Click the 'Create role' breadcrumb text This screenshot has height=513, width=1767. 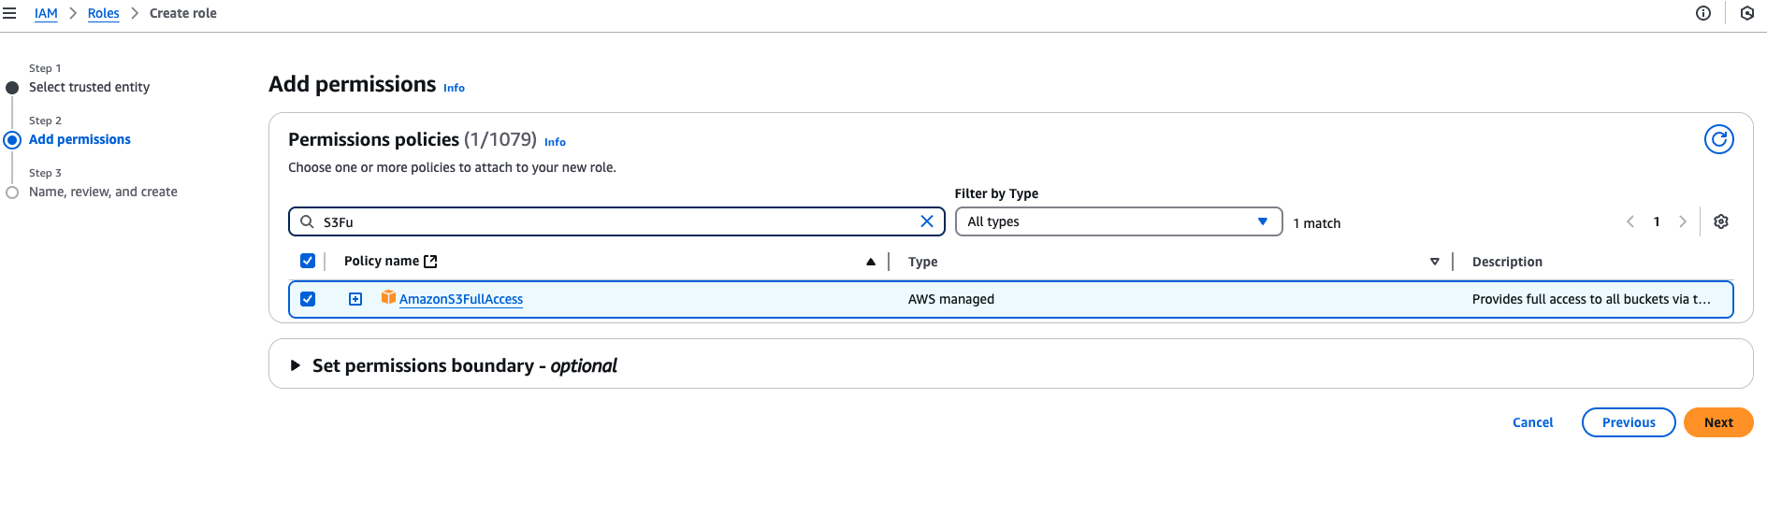(183, 13)
